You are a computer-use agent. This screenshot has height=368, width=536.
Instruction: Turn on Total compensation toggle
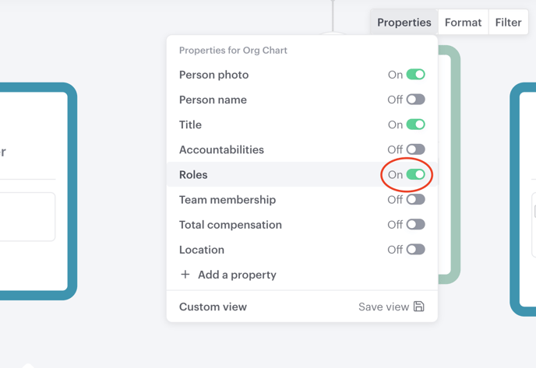pos(416,224)
